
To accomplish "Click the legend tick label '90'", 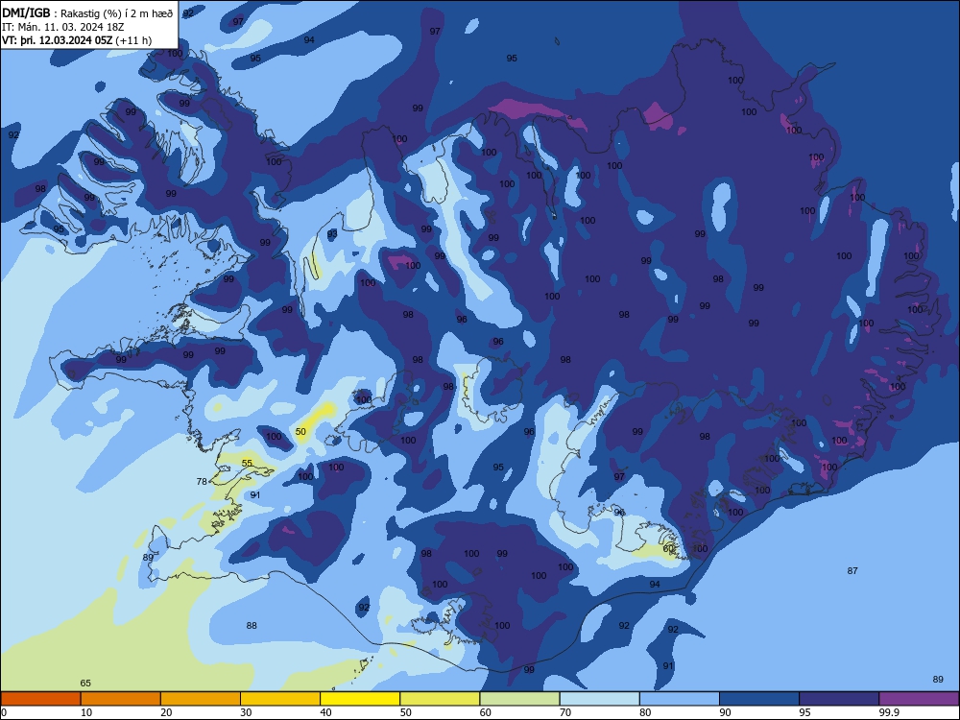I will 726,712.
